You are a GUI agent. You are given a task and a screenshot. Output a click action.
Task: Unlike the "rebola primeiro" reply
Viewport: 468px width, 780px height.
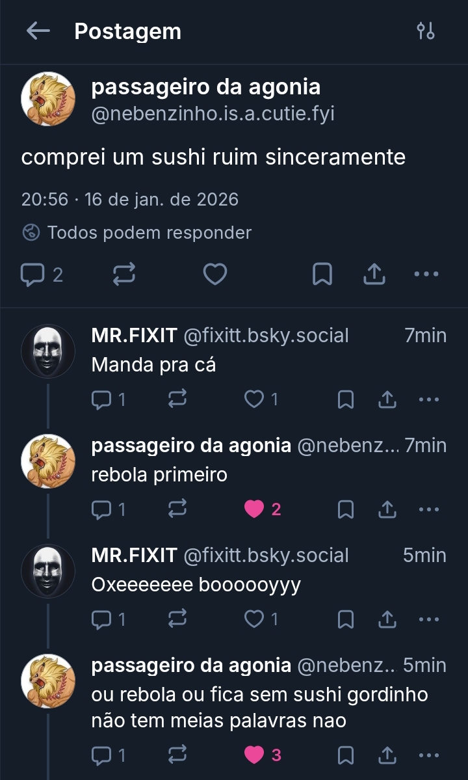pos(254,509)
